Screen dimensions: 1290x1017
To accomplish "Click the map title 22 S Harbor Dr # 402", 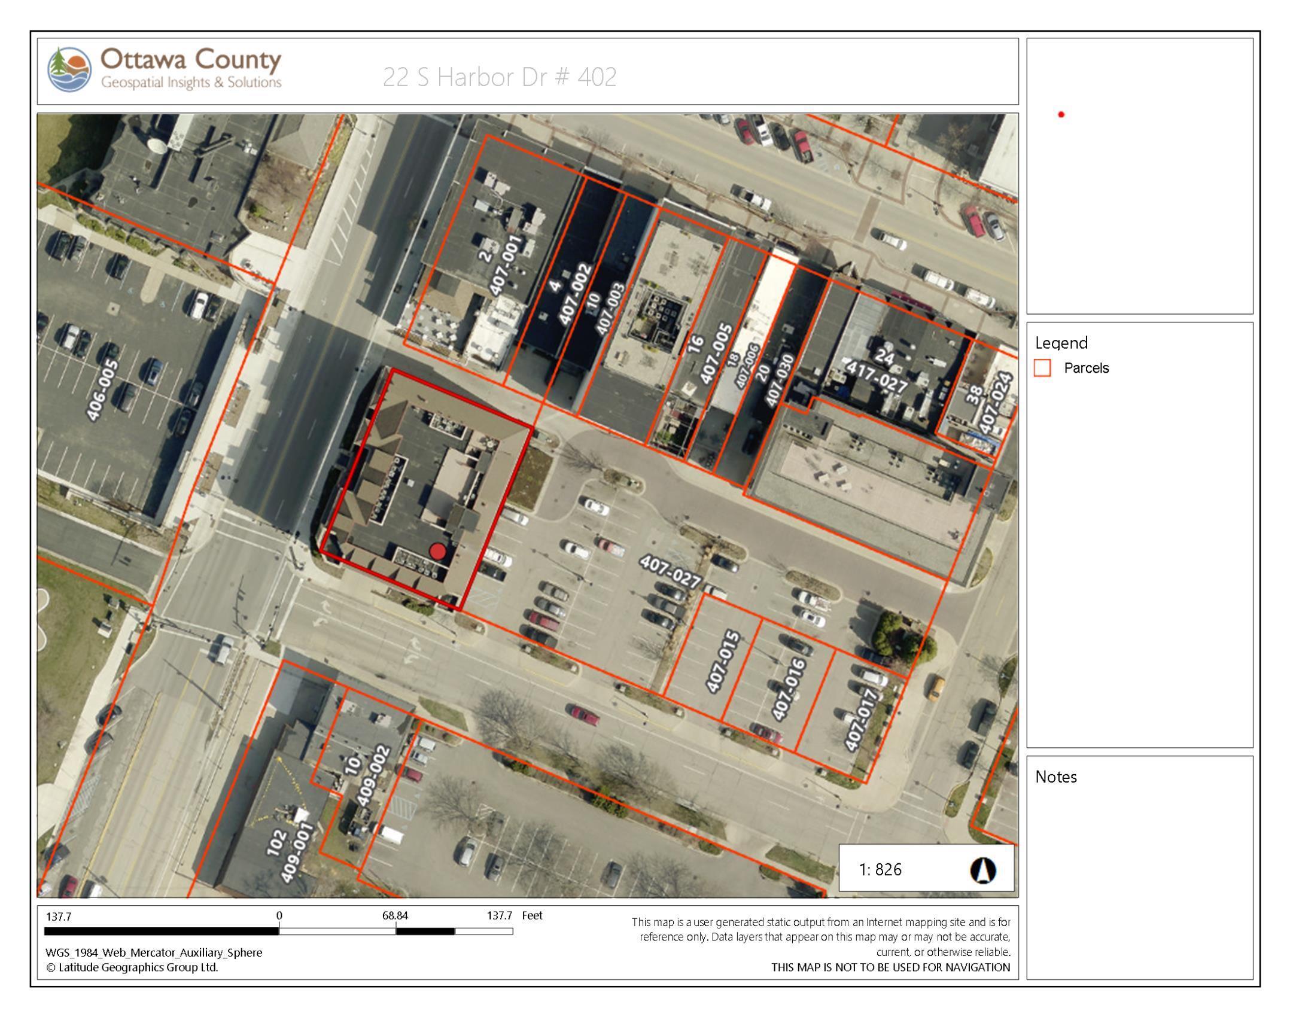I will pyautogui.click(x=499, y=77).
